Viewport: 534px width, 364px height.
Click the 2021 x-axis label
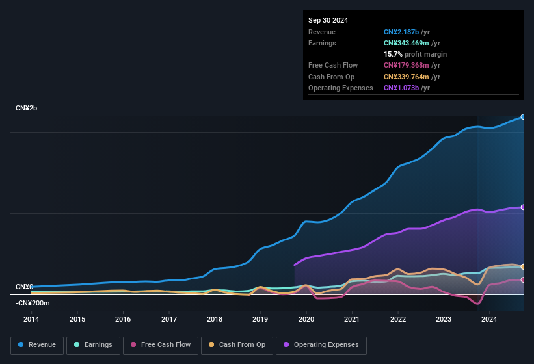tap(352, 319)
